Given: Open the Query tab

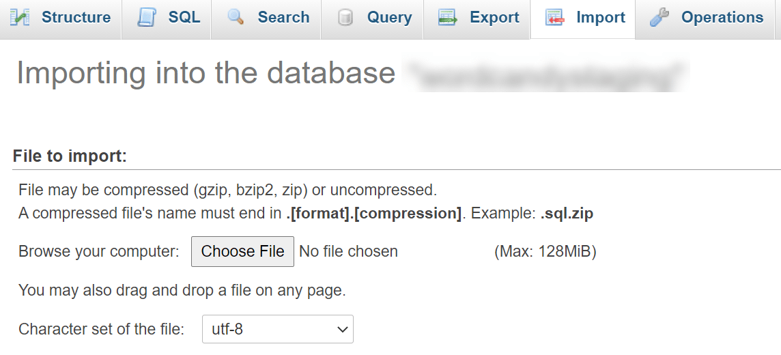Looking at the screenshot, I should tap(390, 18).
